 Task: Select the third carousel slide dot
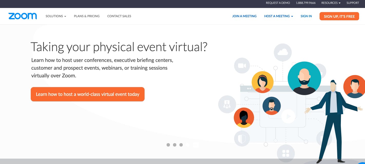181,145
